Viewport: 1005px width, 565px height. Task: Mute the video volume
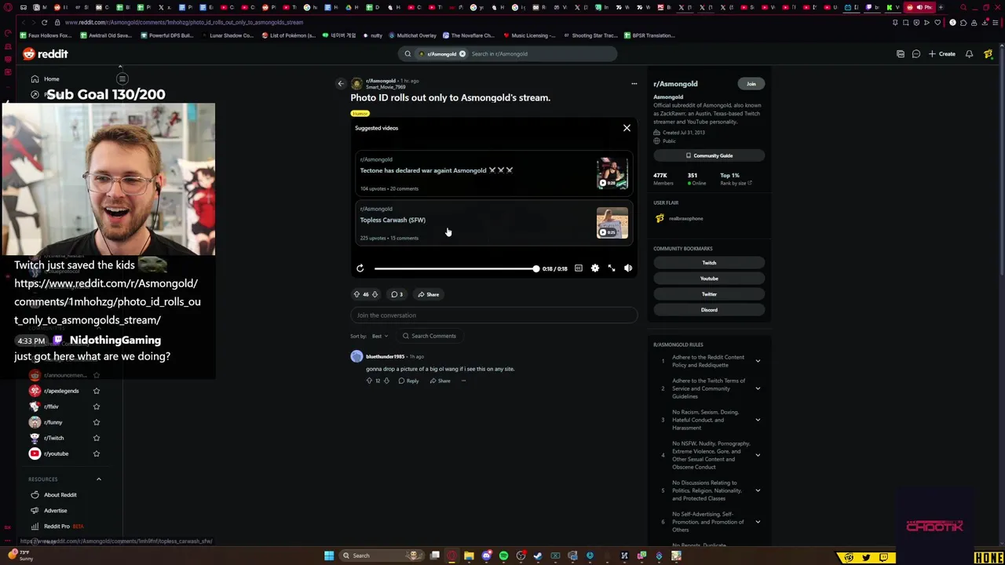[628, 268]
